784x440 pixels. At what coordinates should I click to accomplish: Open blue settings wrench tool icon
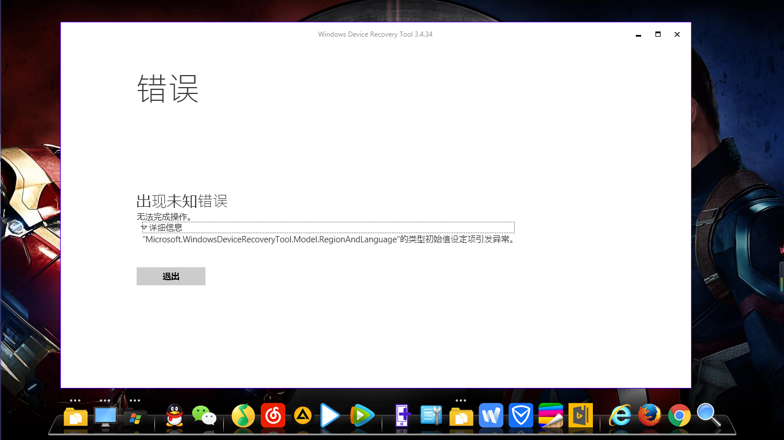[x=431, y=415]
